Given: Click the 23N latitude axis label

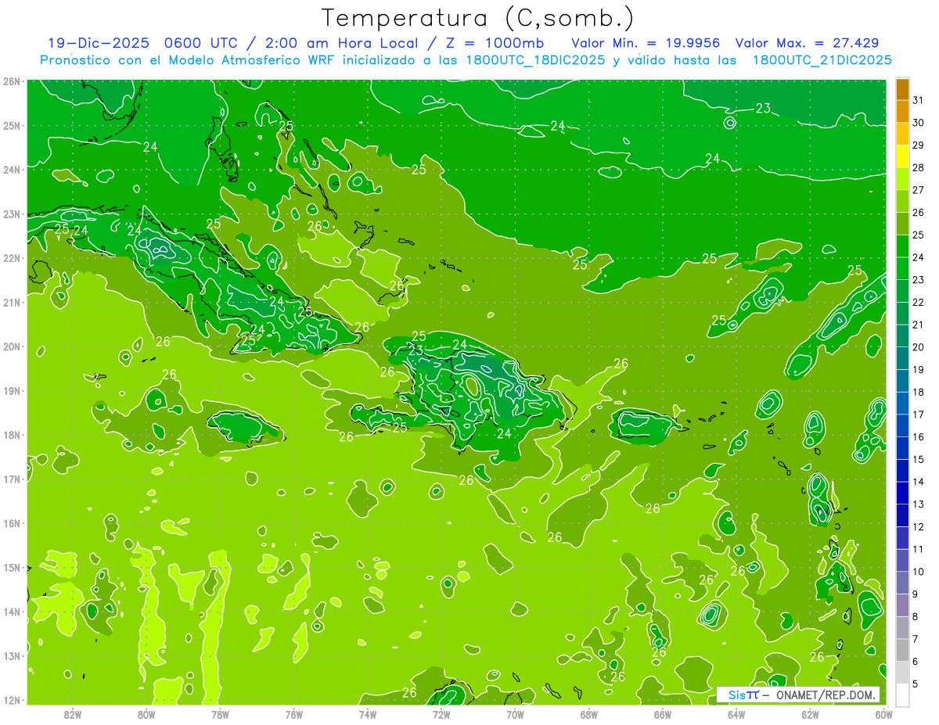Looking at the screenshot, I should [11, 214].
